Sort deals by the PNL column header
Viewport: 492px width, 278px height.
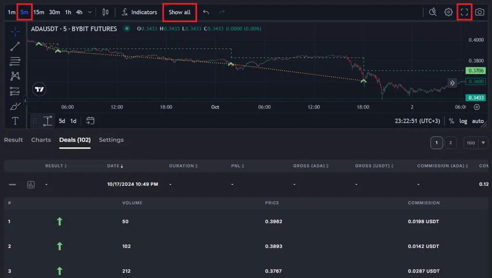(x=237, y=166)
